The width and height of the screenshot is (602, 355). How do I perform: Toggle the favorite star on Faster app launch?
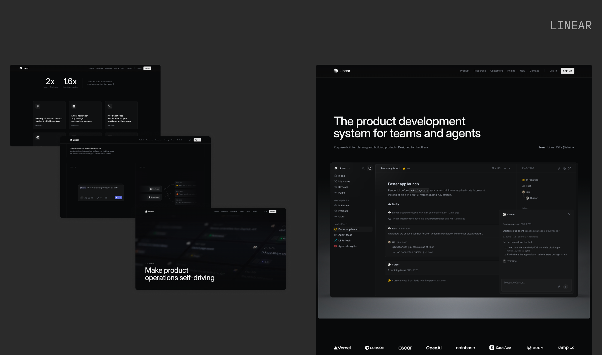click(x=404, y=168)
